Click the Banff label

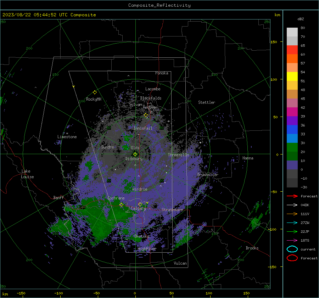coord(58,197)
